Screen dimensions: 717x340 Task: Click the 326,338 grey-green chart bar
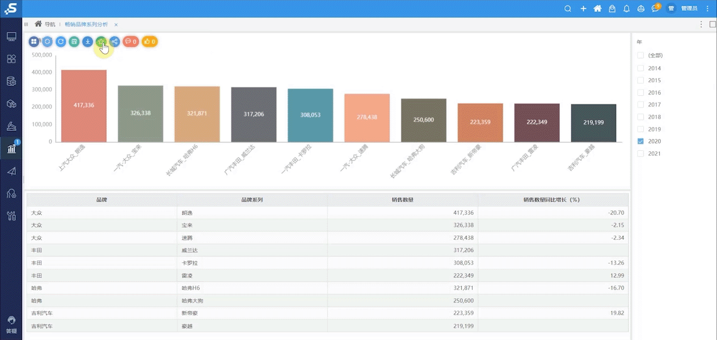tap(141, 113)
